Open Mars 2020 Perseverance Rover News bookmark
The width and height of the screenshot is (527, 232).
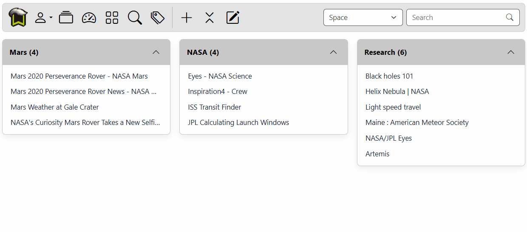(x=84, y=91)
